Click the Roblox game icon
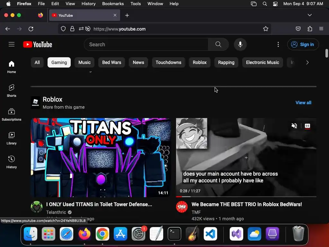 click(35, 103)
